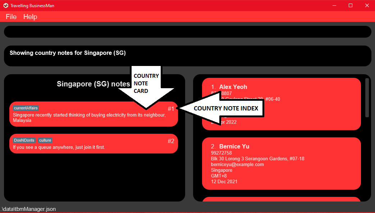
Task: Select the culture tag
Action: click(x=45, y=140)
